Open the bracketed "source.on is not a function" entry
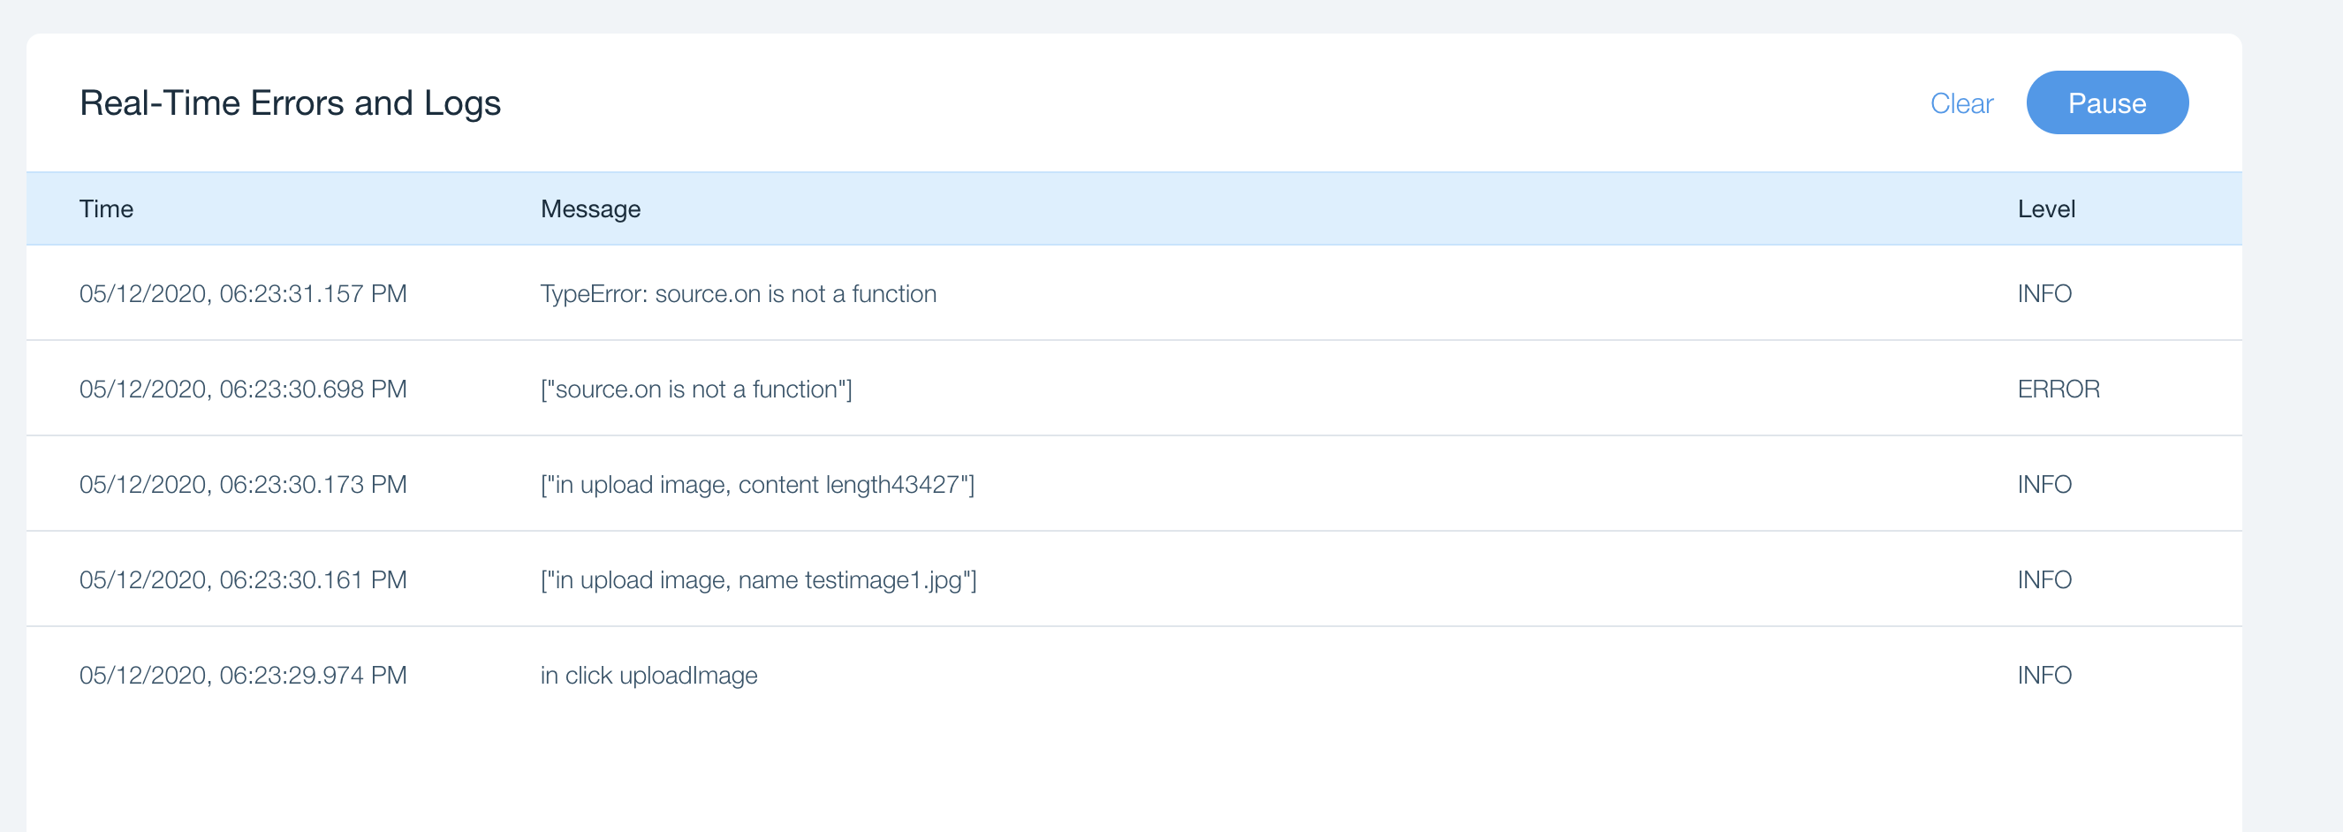 pos(696,390)
